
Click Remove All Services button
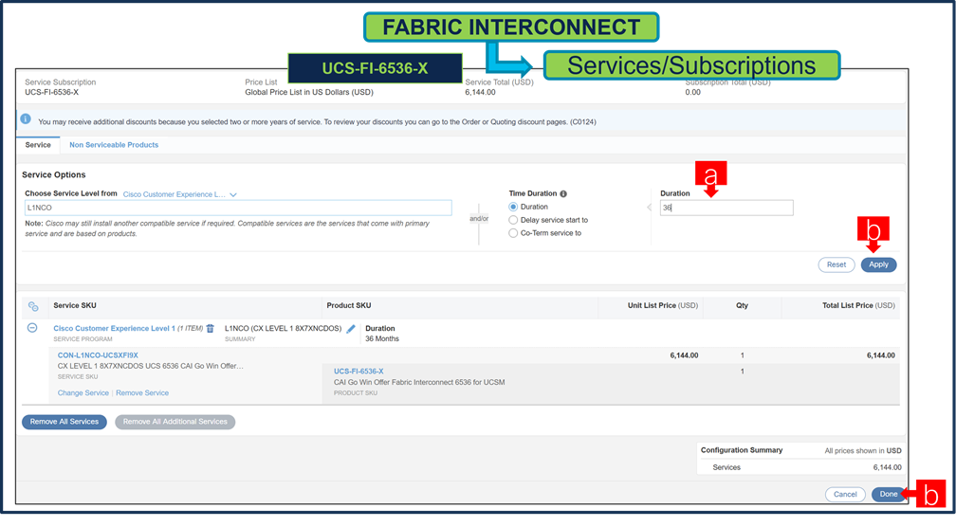point(64,422)
